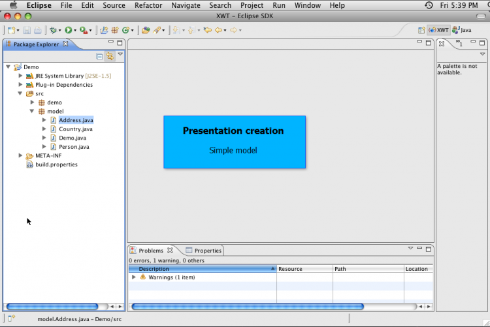The image size is (490, 327).
Task: Expand the JRE System Library node
Action: tap(20, 76)
